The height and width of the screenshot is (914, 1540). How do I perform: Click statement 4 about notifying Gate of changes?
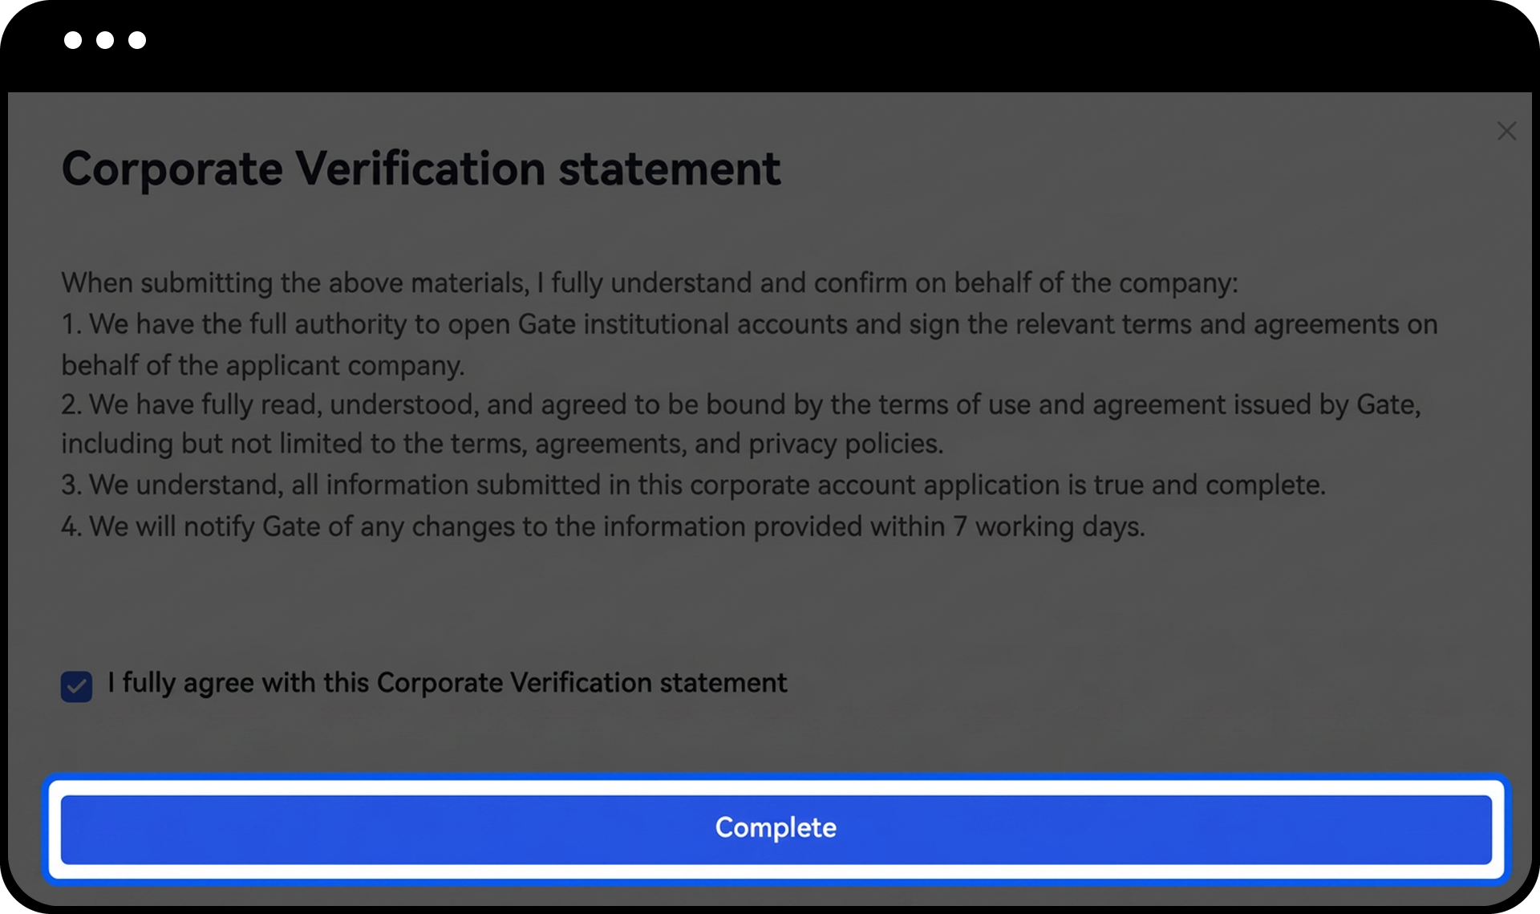tap(603, 527)
